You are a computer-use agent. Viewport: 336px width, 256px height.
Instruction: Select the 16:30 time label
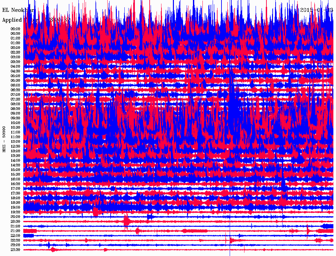point(15,184)
